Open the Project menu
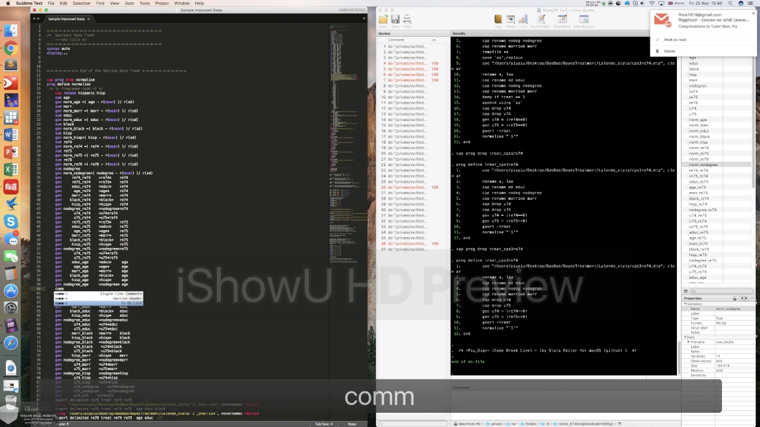Viewport: 760px width, 427px height. (162, 3)
